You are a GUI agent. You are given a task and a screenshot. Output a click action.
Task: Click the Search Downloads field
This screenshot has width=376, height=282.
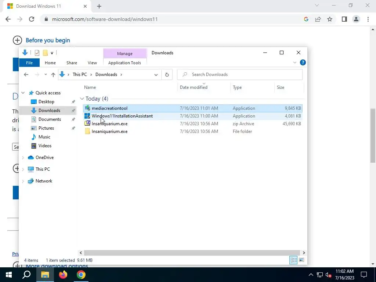point(240,75)
